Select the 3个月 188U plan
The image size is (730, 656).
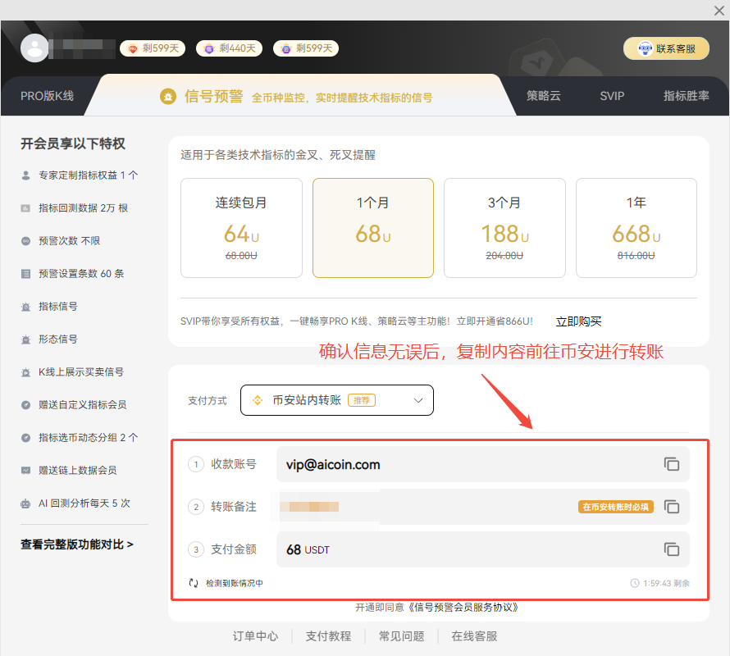pos(504,228)
